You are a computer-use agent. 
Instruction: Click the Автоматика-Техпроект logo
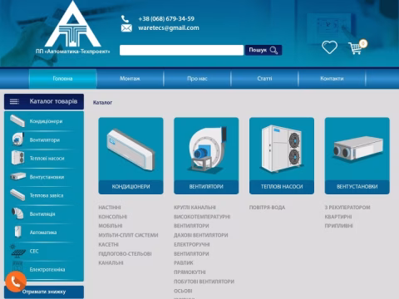72,27
